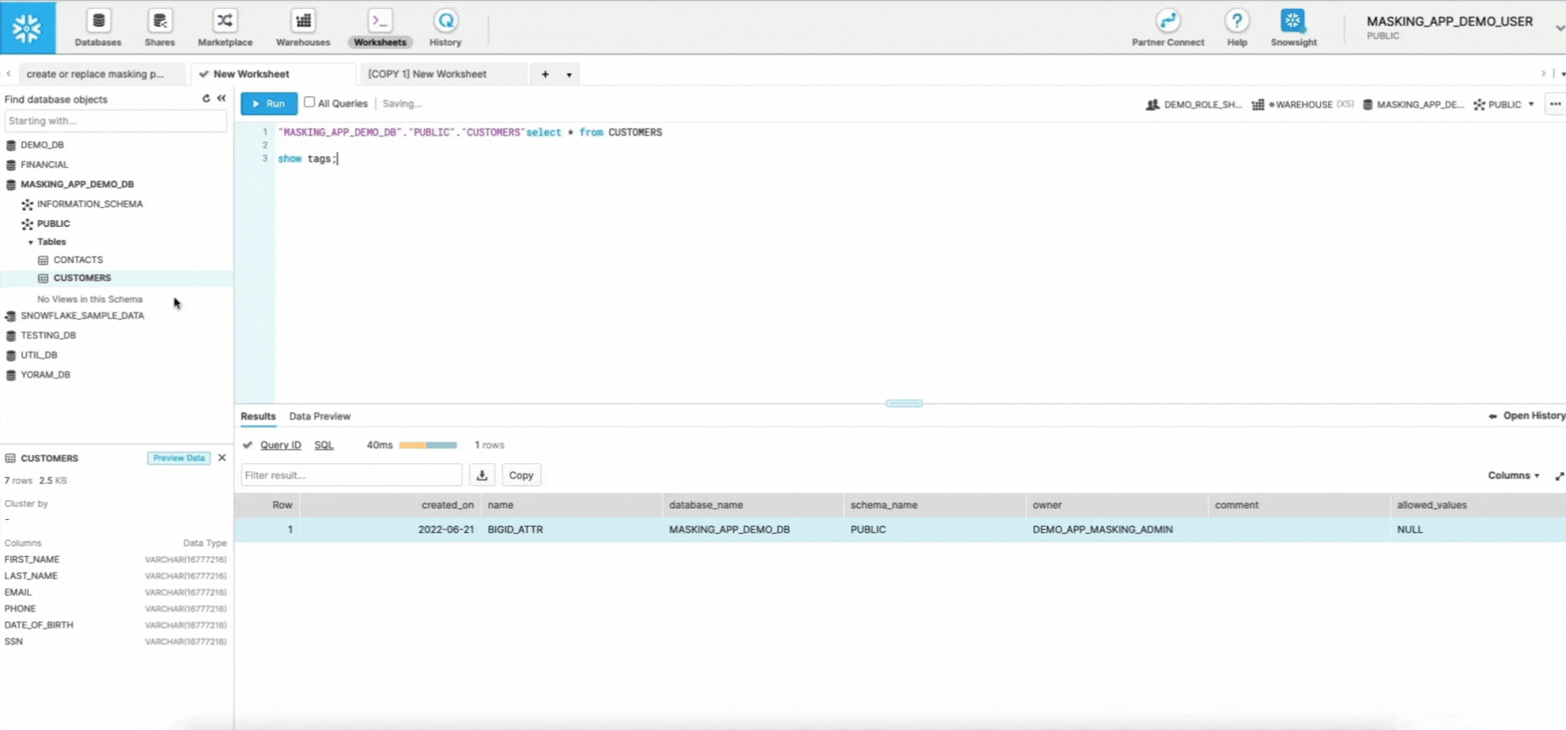This screenshot has width=1566, height=730.
Task: Launch Snowsight from top bar
Action: pyautogui.click(x=1293, y=22)
